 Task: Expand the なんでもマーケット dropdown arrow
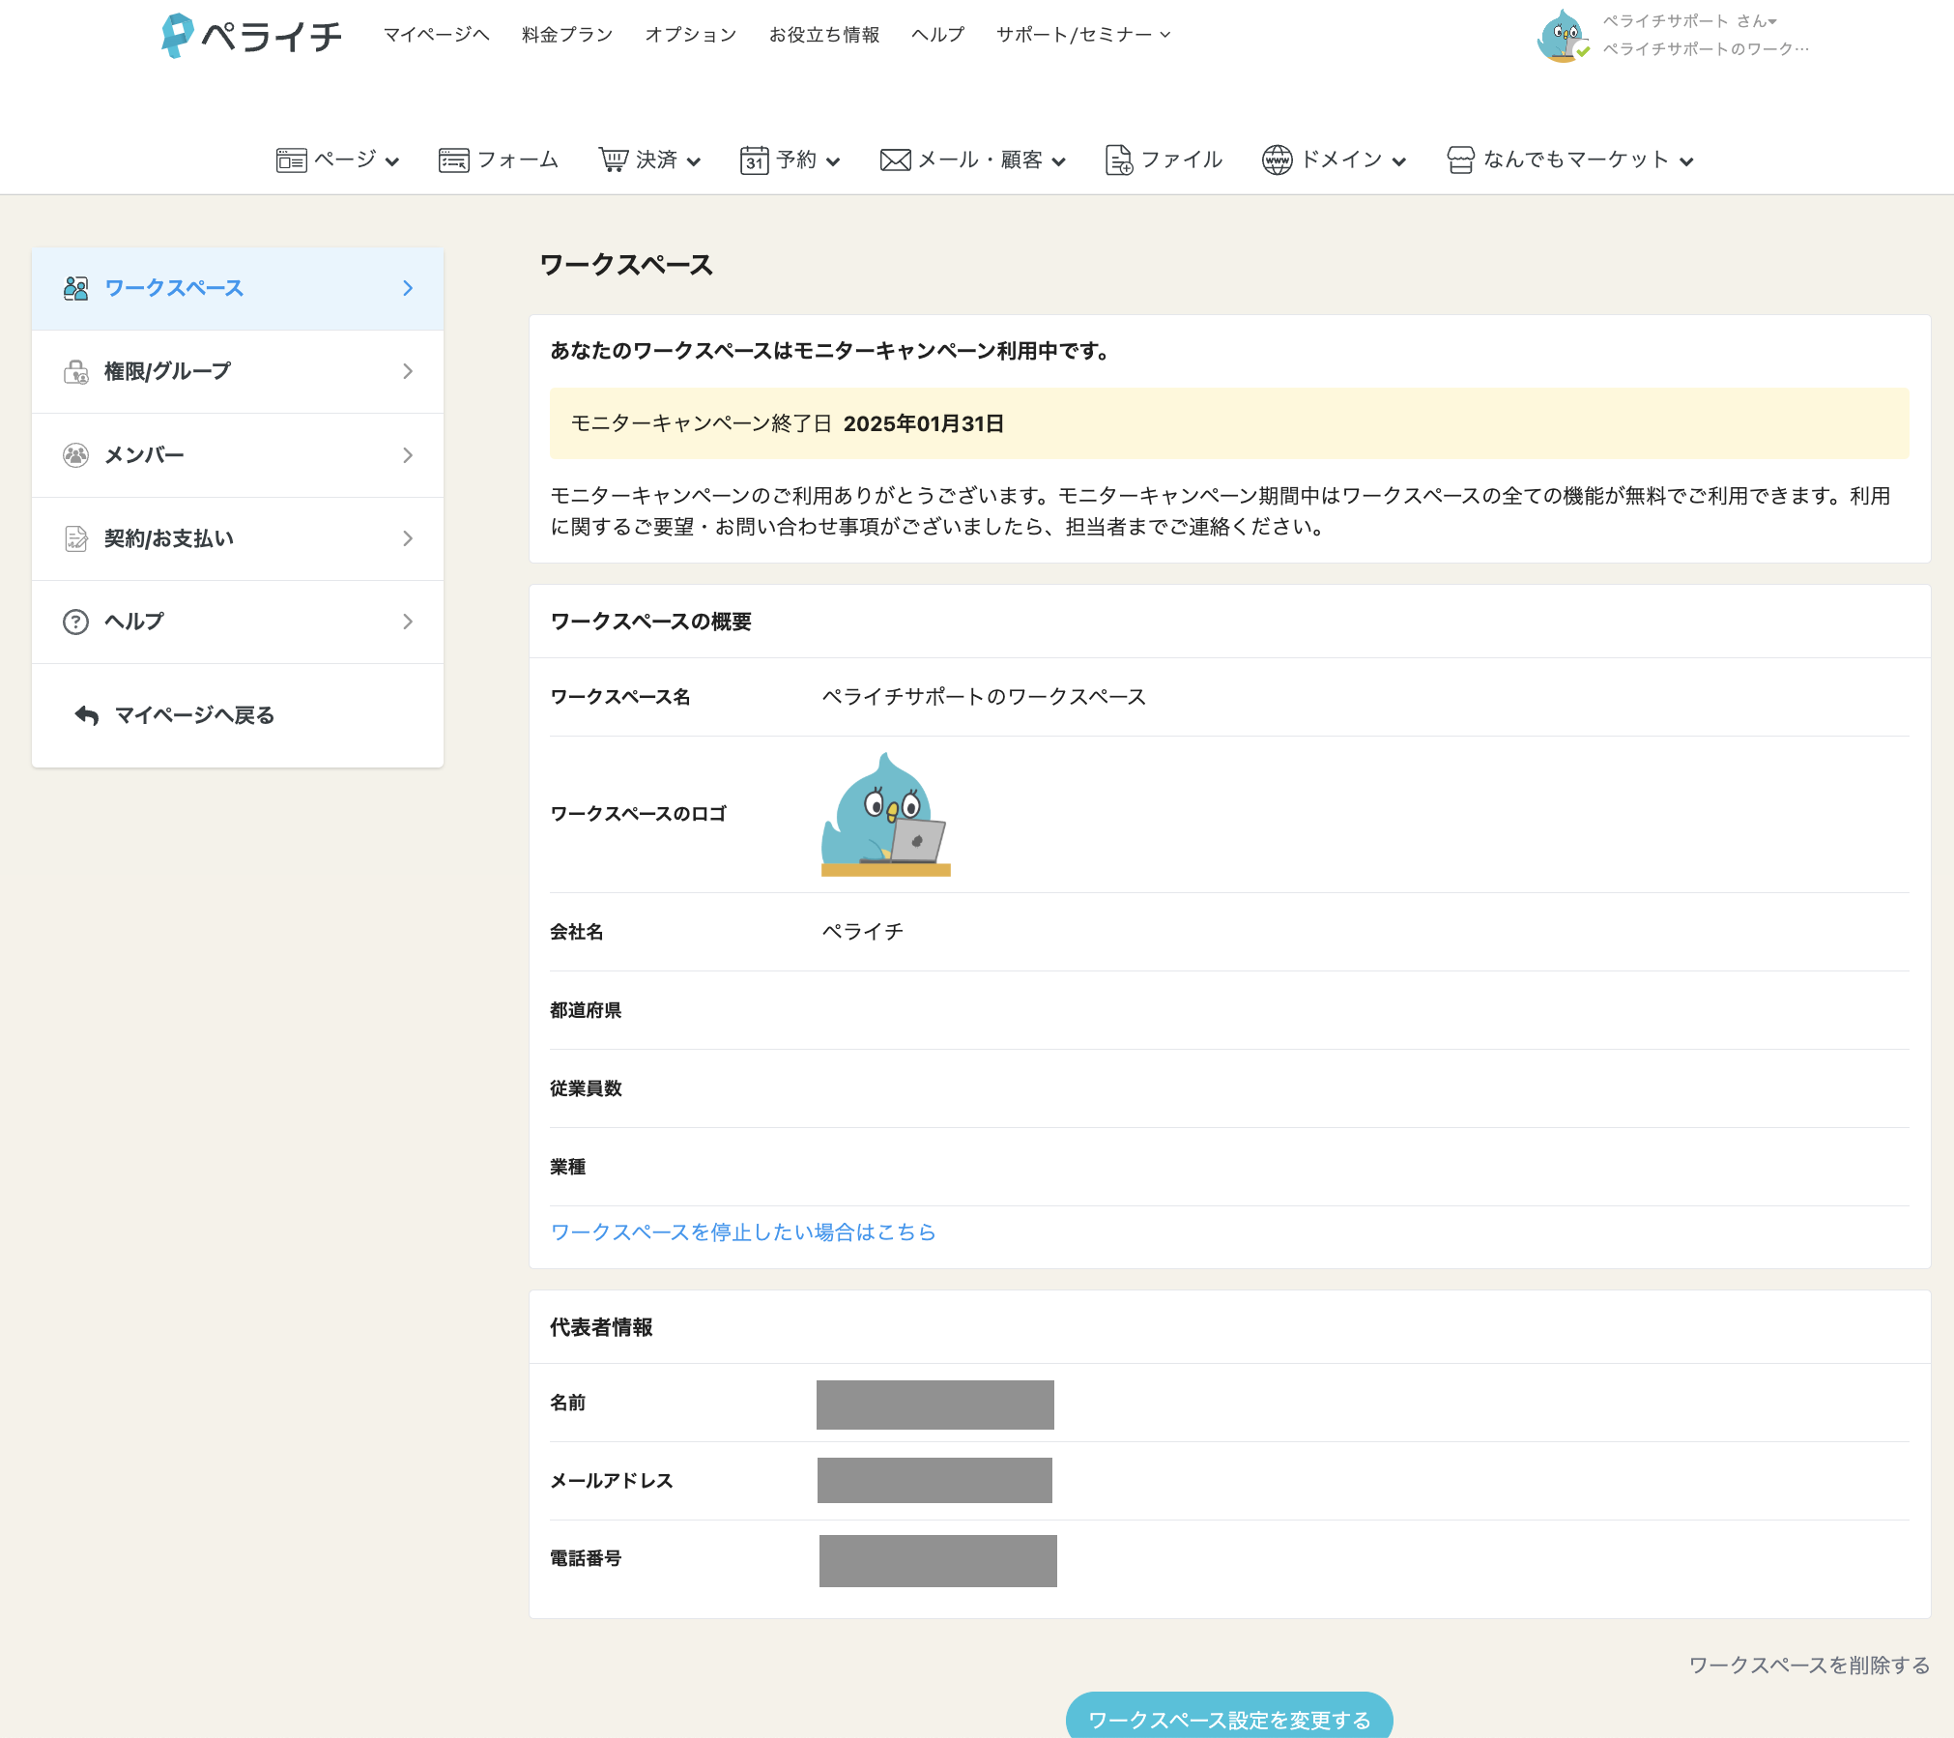pyautogui.click(x=1686, y=161)
